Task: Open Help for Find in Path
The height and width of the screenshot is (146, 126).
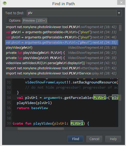Action: (113, 139)
